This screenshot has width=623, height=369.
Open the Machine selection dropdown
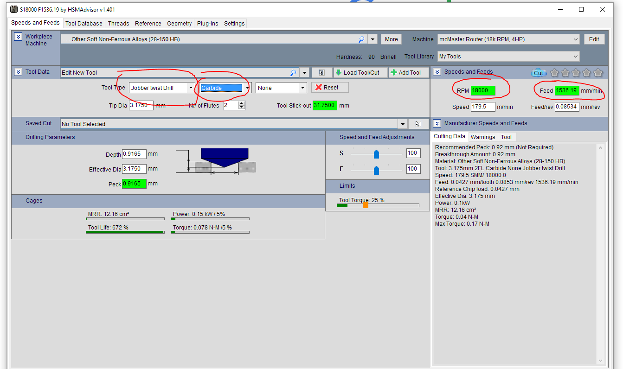pyautogui.click(x=576, y=39)
